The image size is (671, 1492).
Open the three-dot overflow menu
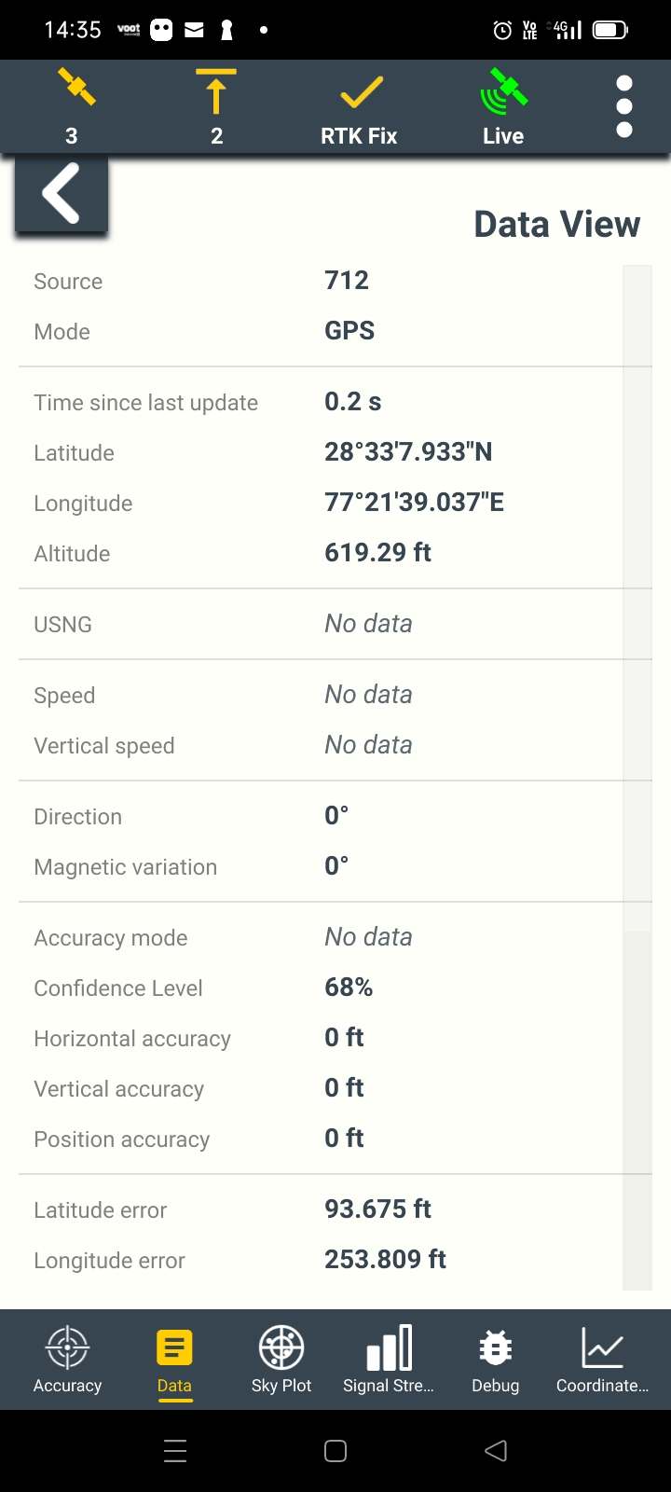[624, 106]
